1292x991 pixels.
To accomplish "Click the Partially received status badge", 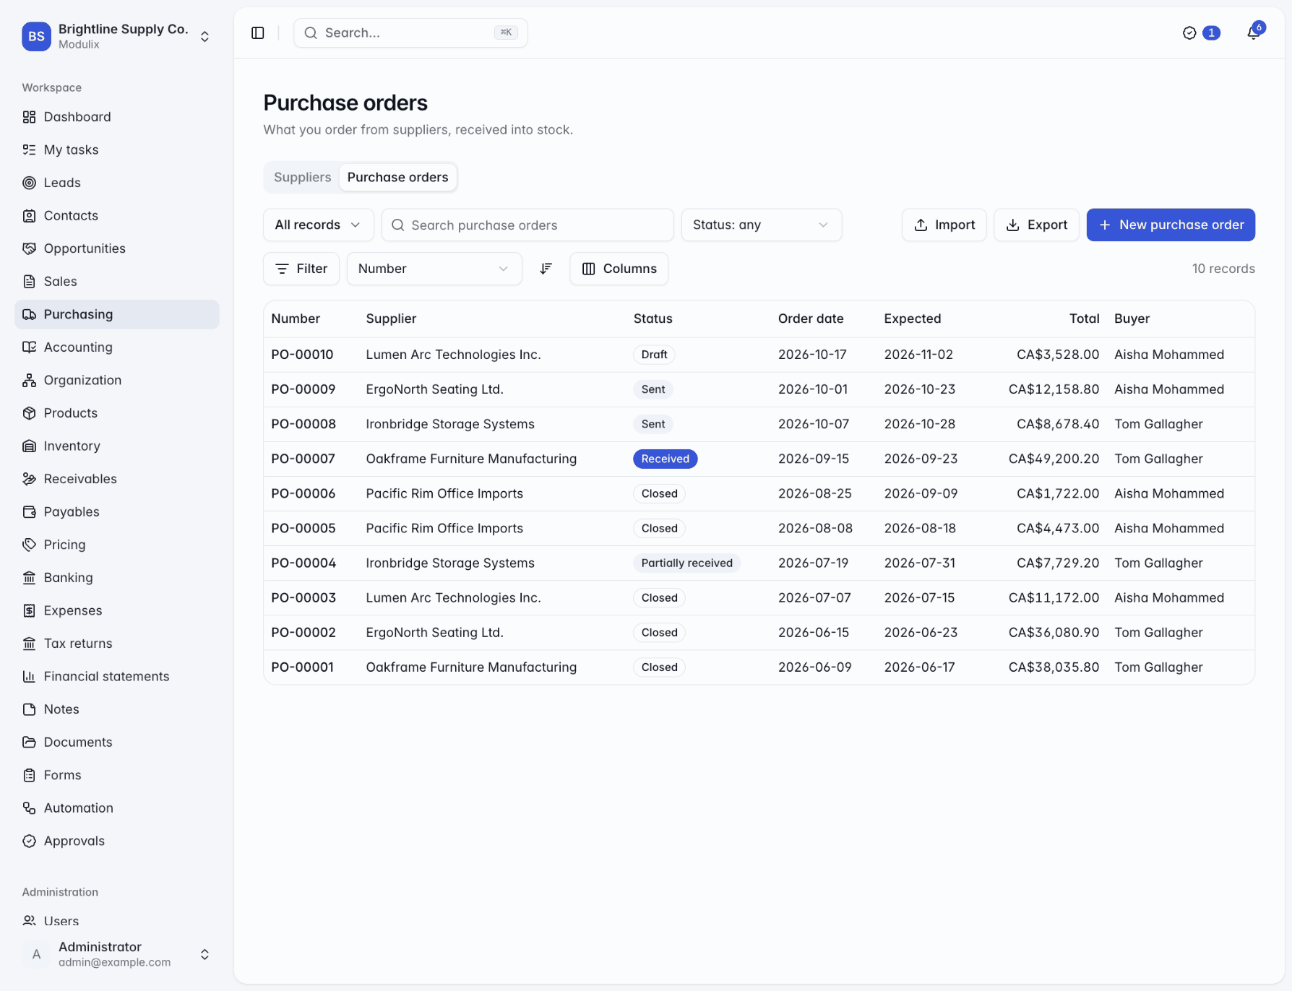I will pos(686,563).
